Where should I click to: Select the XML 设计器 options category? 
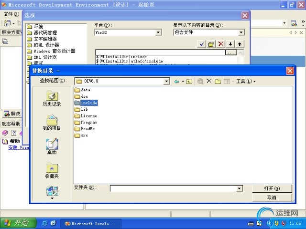click(x=42, y=57)
